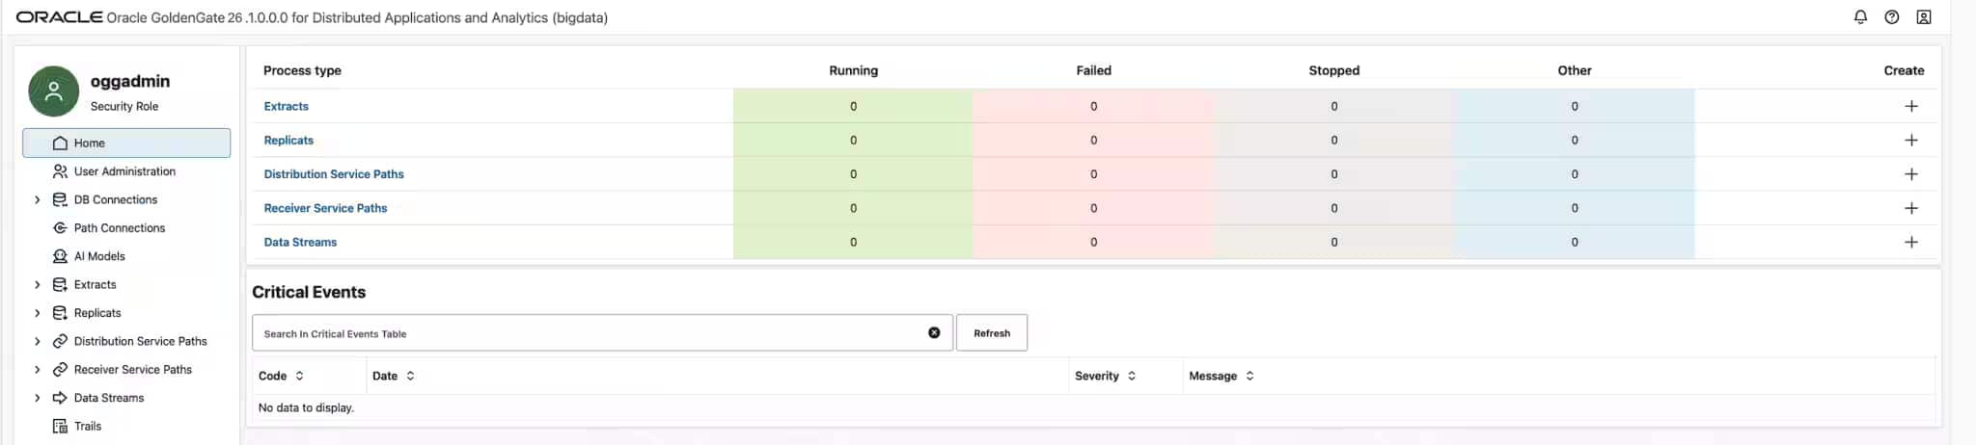Viewport: 1976px width, 445px height.
Task: Click the User Administration people icon
Action: click(x=60, y=171)
